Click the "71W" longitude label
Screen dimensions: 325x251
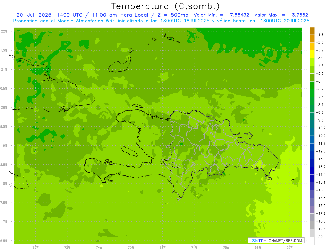coord(194,247)
